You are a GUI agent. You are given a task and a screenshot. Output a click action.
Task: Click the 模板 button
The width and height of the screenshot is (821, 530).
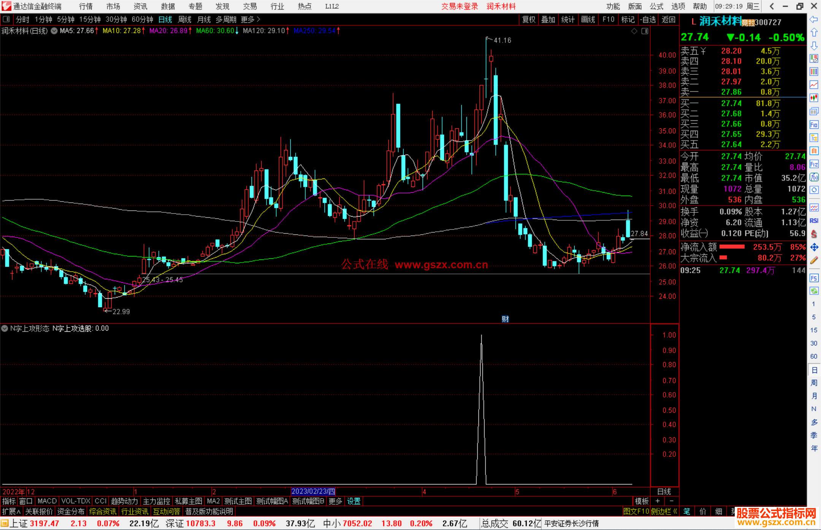(642, 501)
